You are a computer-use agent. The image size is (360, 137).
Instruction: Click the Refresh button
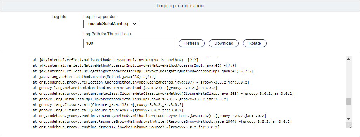point(192,43)
